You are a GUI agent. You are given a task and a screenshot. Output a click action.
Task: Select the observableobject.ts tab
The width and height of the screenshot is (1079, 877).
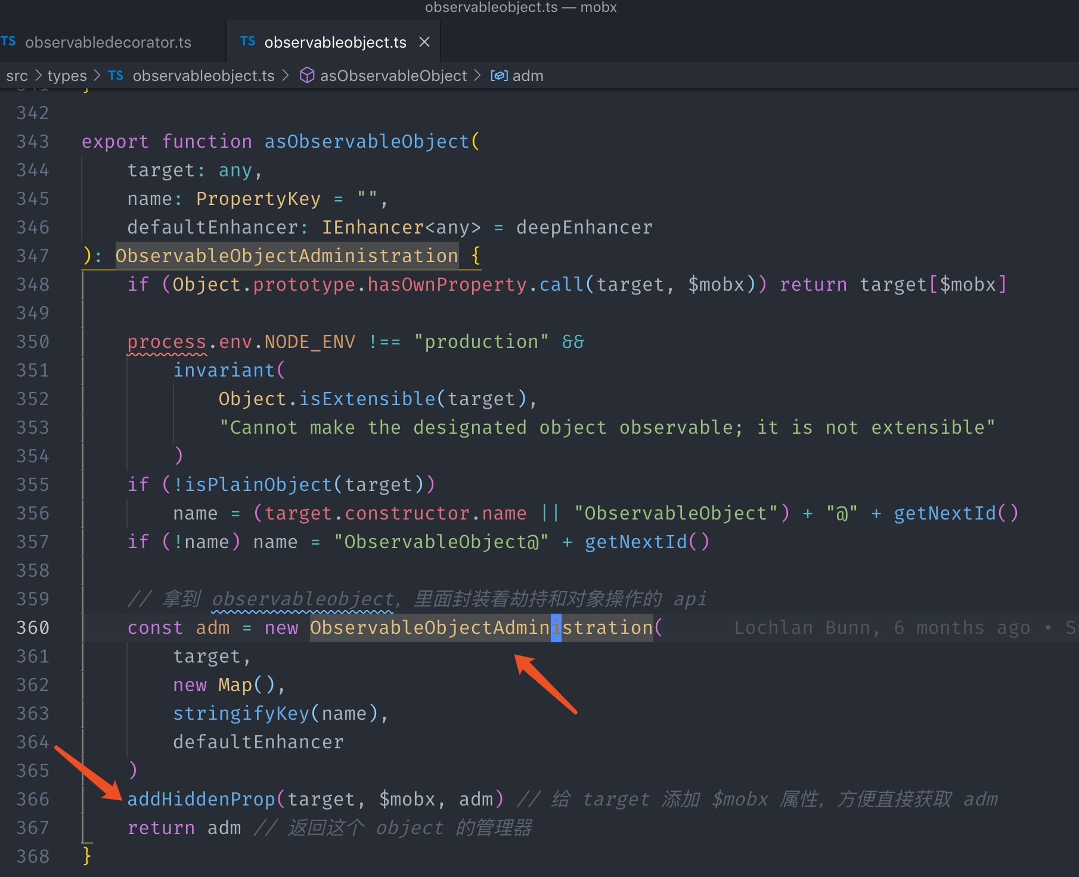[335, 42]
